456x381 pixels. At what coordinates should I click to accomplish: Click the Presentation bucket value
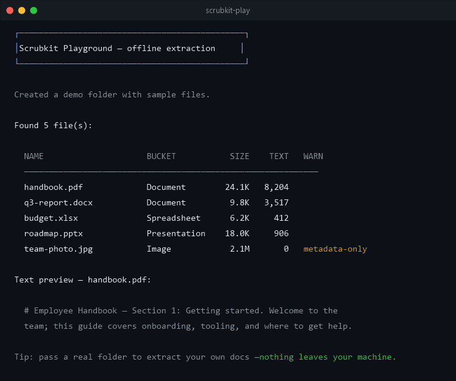(x=176, y=233)
